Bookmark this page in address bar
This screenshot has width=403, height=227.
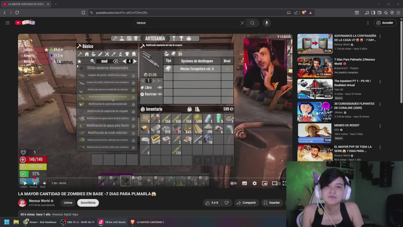click(x=83, y=13)
